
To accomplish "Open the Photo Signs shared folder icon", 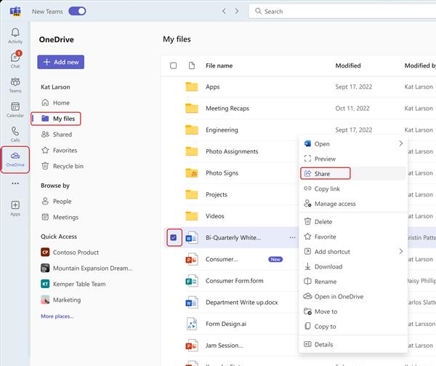I will (x=192, y=173).
